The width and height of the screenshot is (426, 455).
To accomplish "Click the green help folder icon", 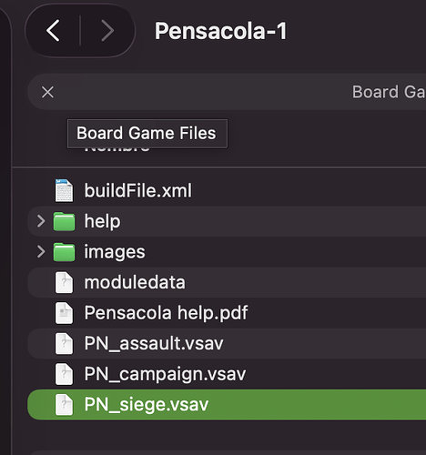I will [64, 221].
